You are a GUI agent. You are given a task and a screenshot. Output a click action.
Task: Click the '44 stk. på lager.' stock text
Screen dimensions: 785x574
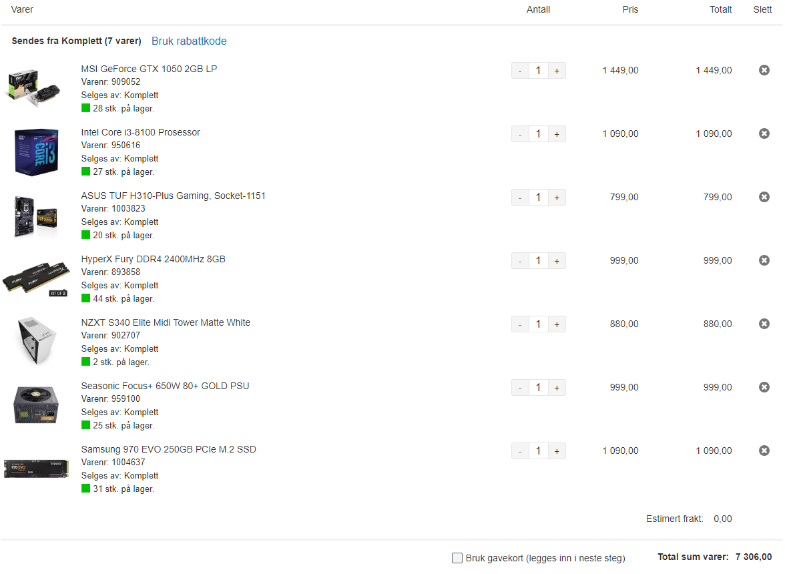coord(123,299)
